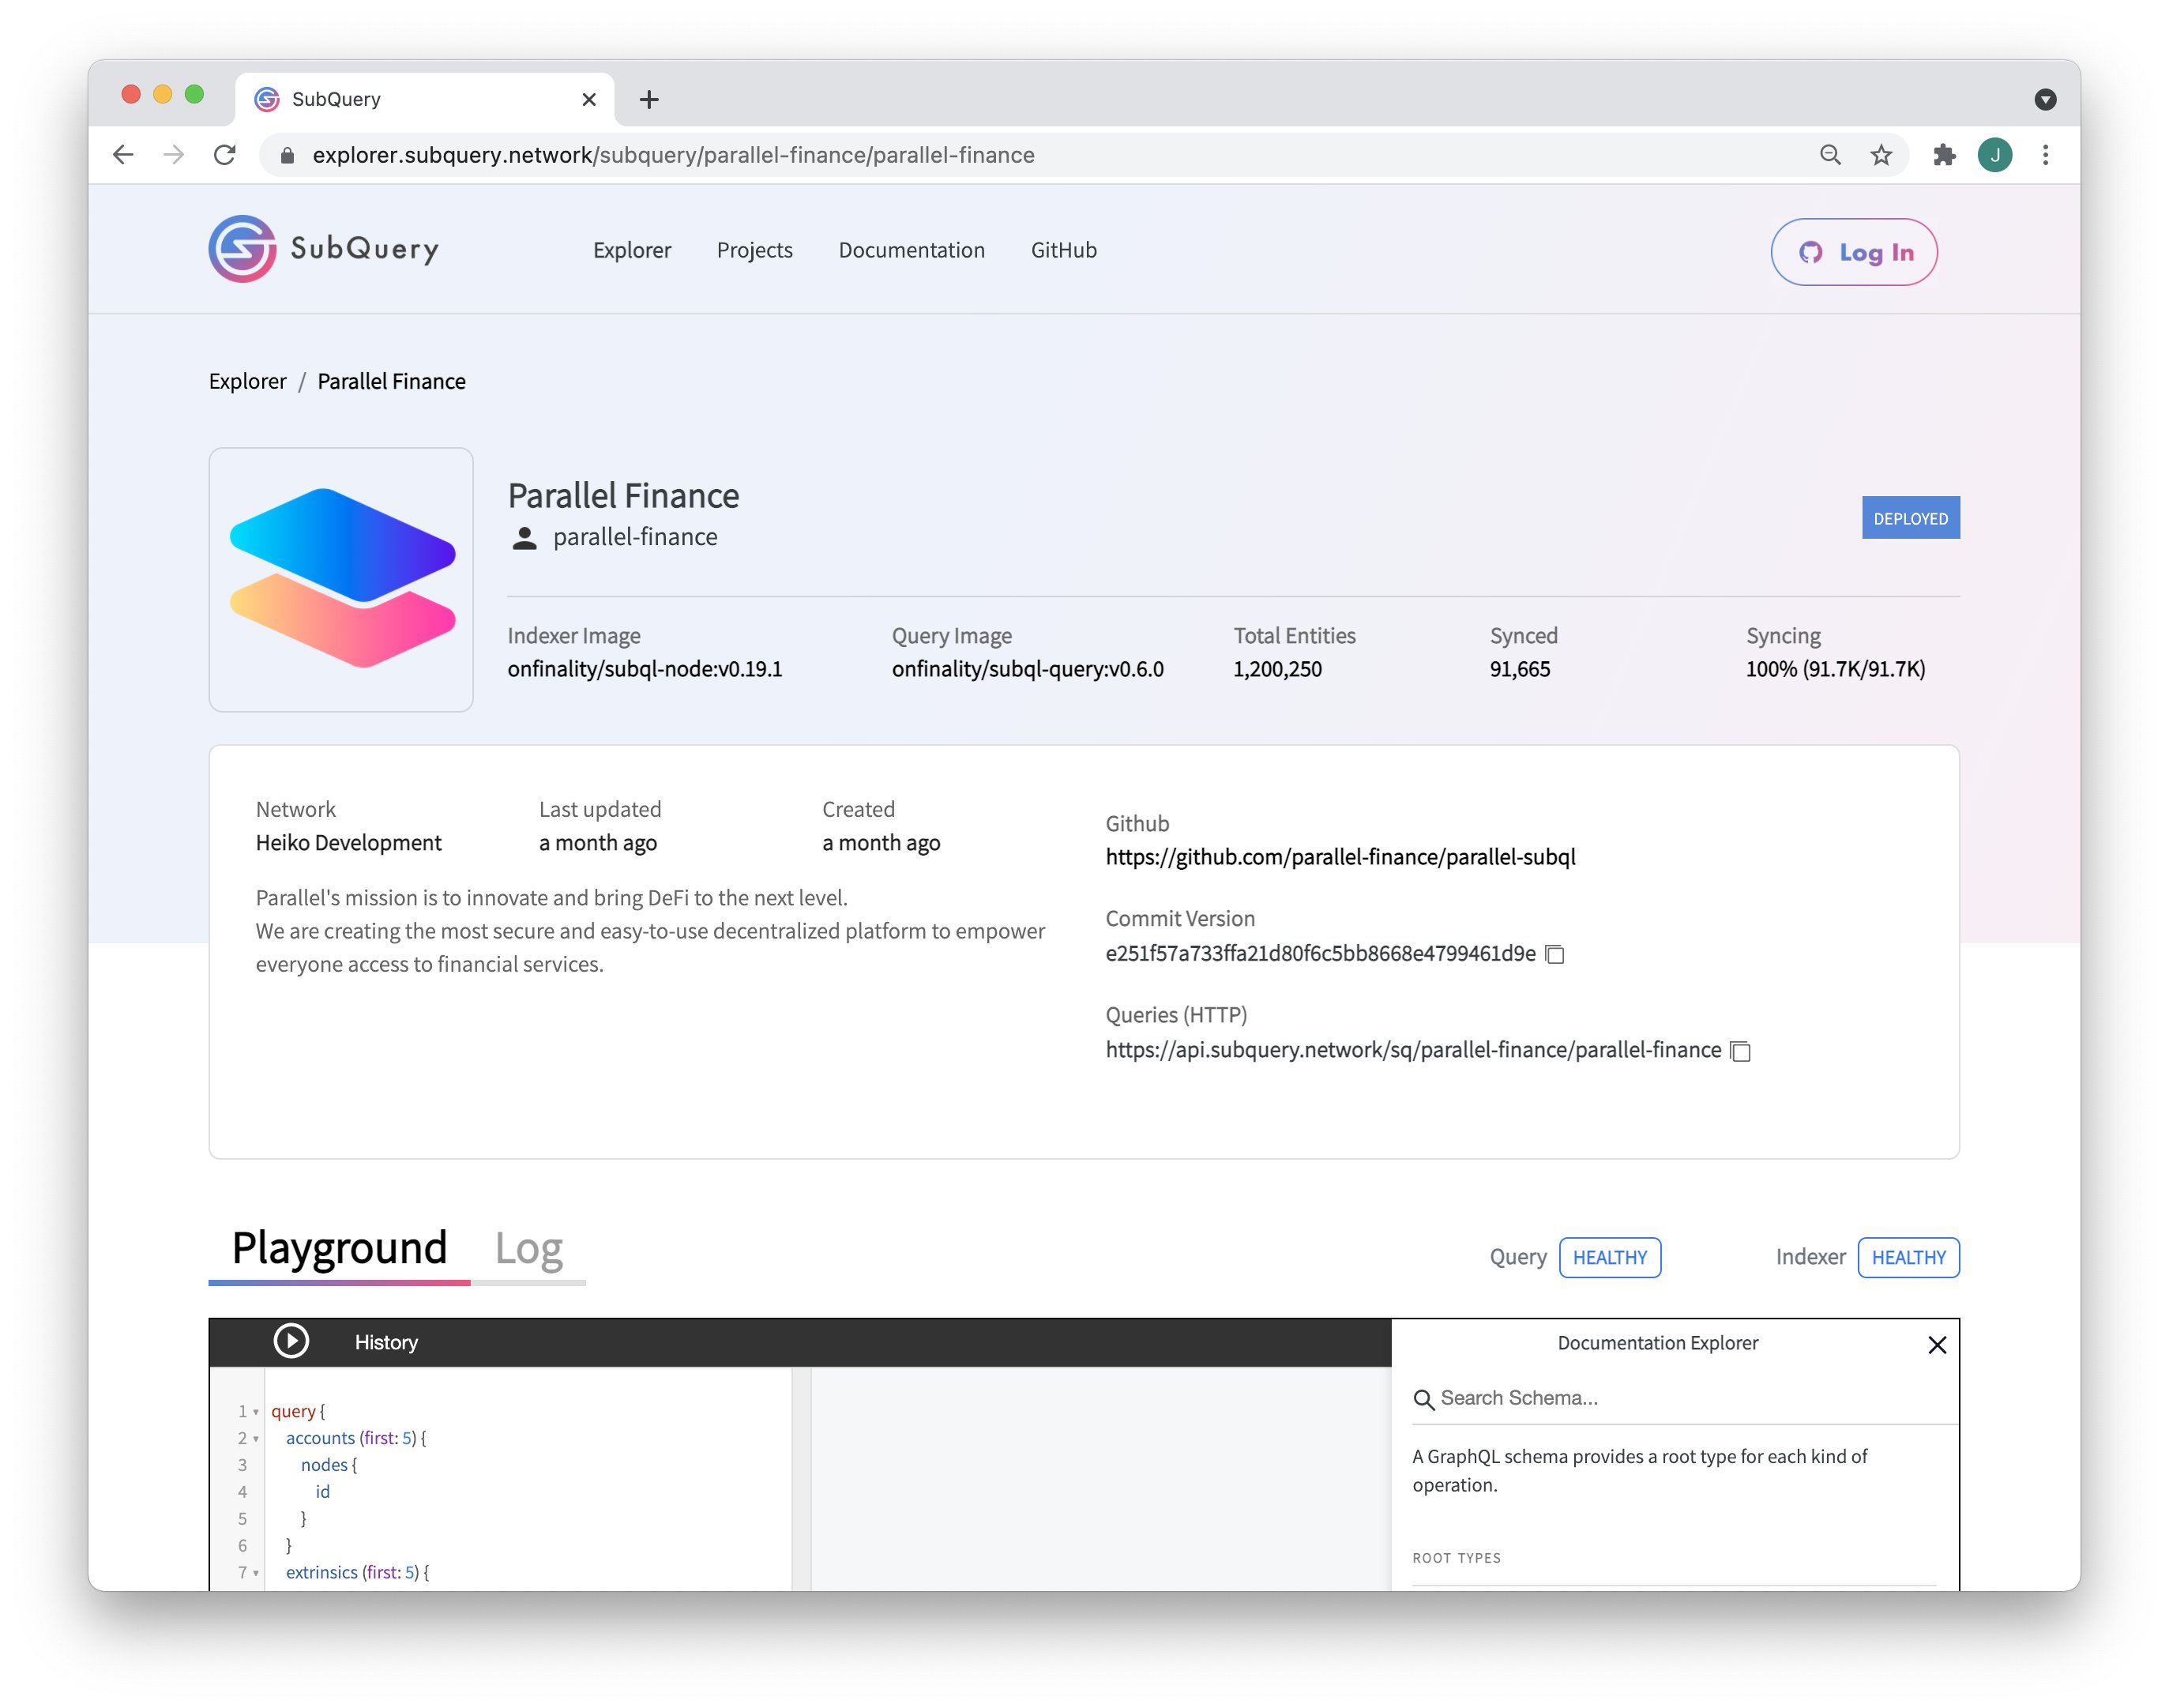Copy the Queries HTTP URL
This screenshot has width=2169, height=1708.
click(1740, 1051)
